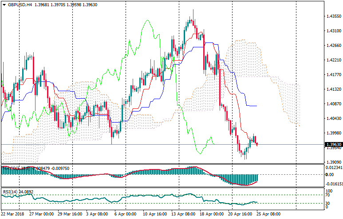Select the current price tag 1.39630
The width and height of the screenshot is (343, 219).
[333, 145]
